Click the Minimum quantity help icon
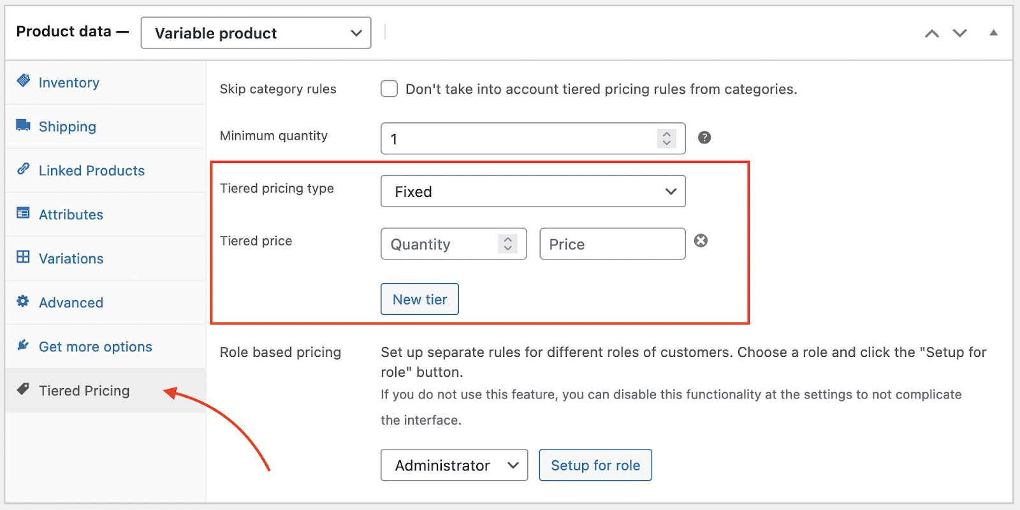The height and width of the screenshot is (510, 1020). (704, 138)
